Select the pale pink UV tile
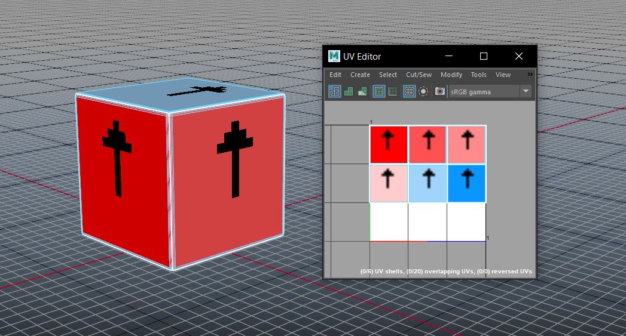This screenshot has height=336, width=626. 389,183
